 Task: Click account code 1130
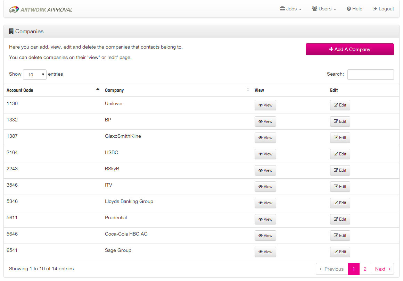(12, 104)
